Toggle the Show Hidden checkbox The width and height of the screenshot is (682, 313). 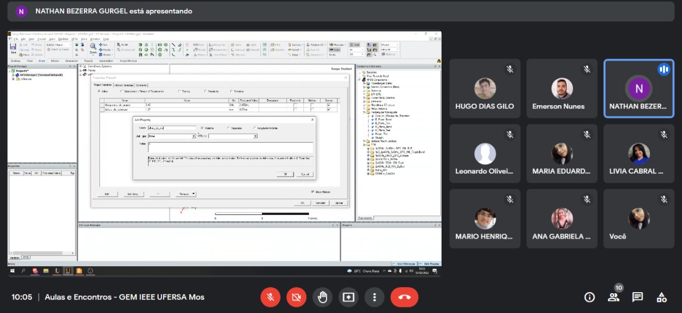coord(312,191)
